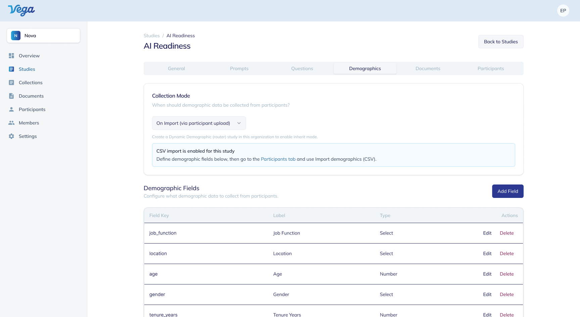Screen dimensions: 580x317
Task: Click the Members group icon
Action: (x=11, y=123)
